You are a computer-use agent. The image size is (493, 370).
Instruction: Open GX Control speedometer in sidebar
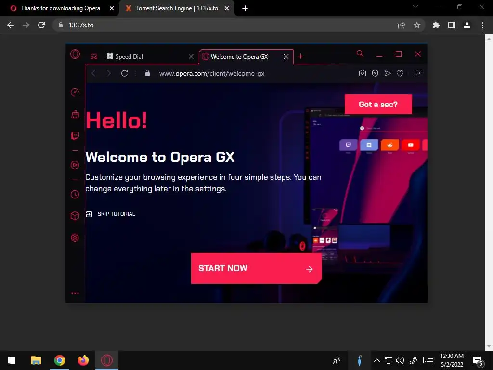pyautogui.click(x=75, y=92)
